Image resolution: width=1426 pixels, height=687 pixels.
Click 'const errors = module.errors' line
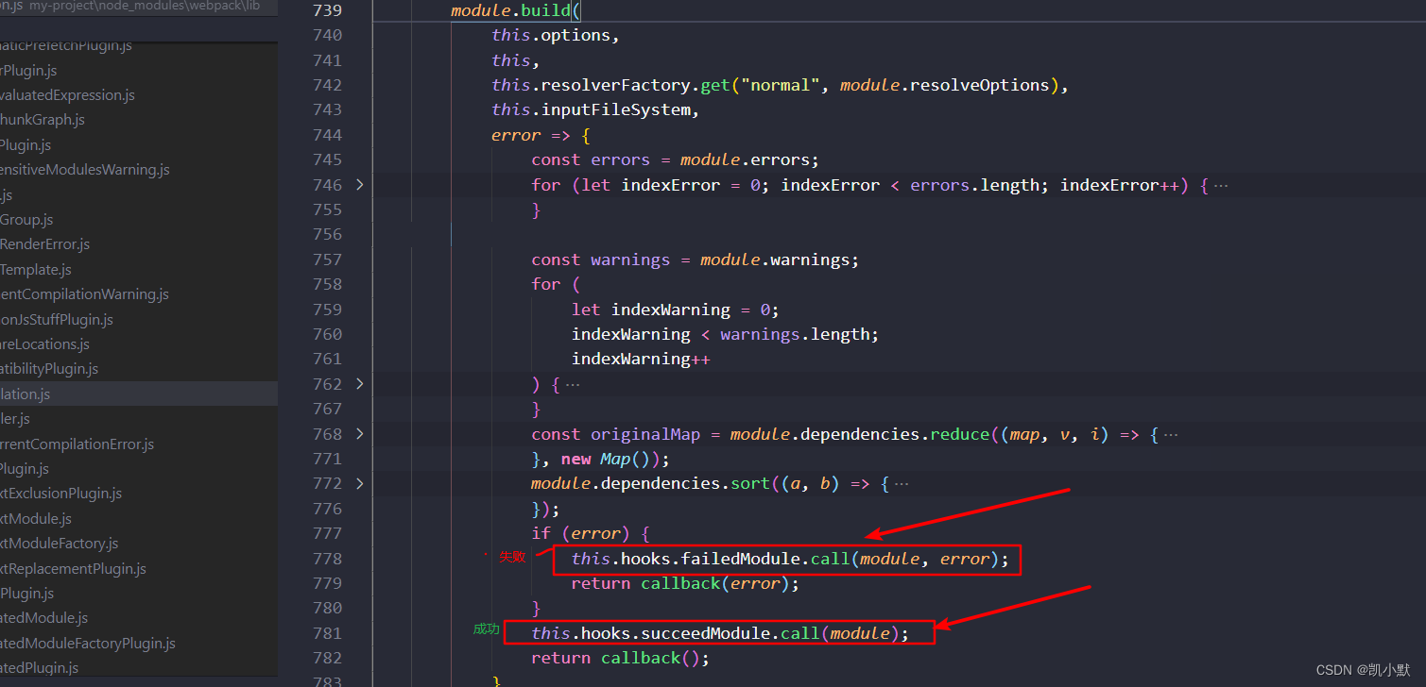tap(676, 159)
